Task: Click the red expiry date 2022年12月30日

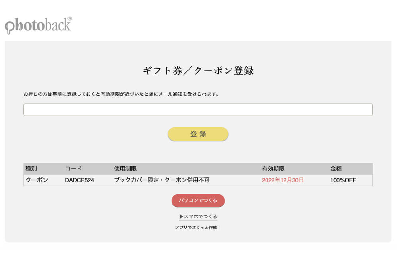Action: pyautogui.click(x=283, y=180)
